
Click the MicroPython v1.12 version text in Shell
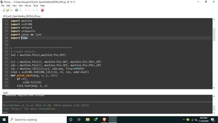coord(46,106)
